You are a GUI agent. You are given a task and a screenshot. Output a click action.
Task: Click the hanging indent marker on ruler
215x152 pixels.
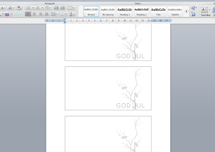tap(65, 21)
